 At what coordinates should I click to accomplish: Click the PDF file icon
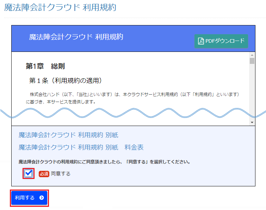pyautogui.click(x=201, y=41)
